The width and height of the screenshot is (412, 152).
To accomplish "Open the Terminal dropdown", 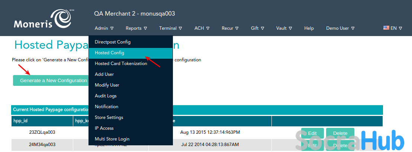I will point(171,28).
